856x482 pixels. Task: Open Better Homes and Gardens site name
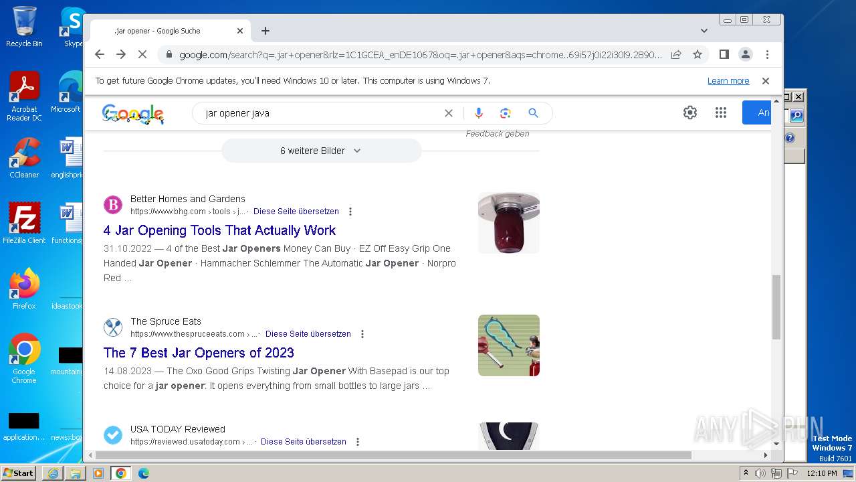point(188,199)
